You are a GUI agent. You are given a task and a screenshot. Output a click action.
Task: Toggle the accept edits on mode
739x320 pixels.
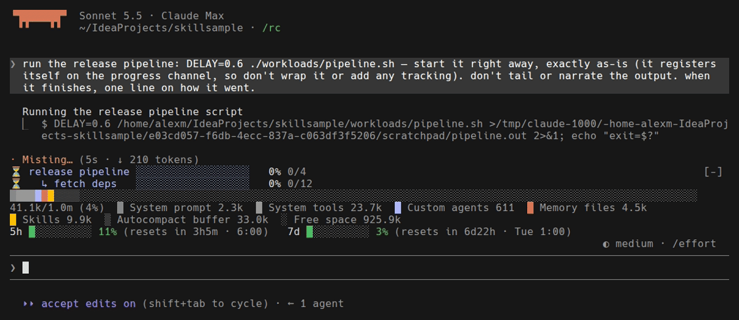[x=89, y=303]
